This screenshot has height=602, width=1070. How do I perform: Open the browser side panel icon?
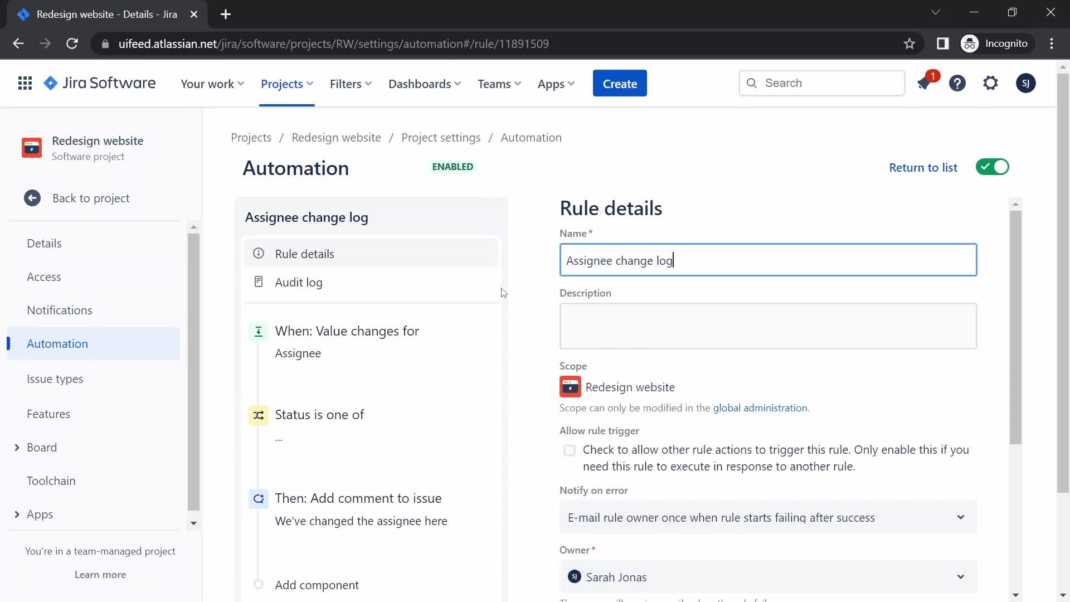tap(942, 44)
